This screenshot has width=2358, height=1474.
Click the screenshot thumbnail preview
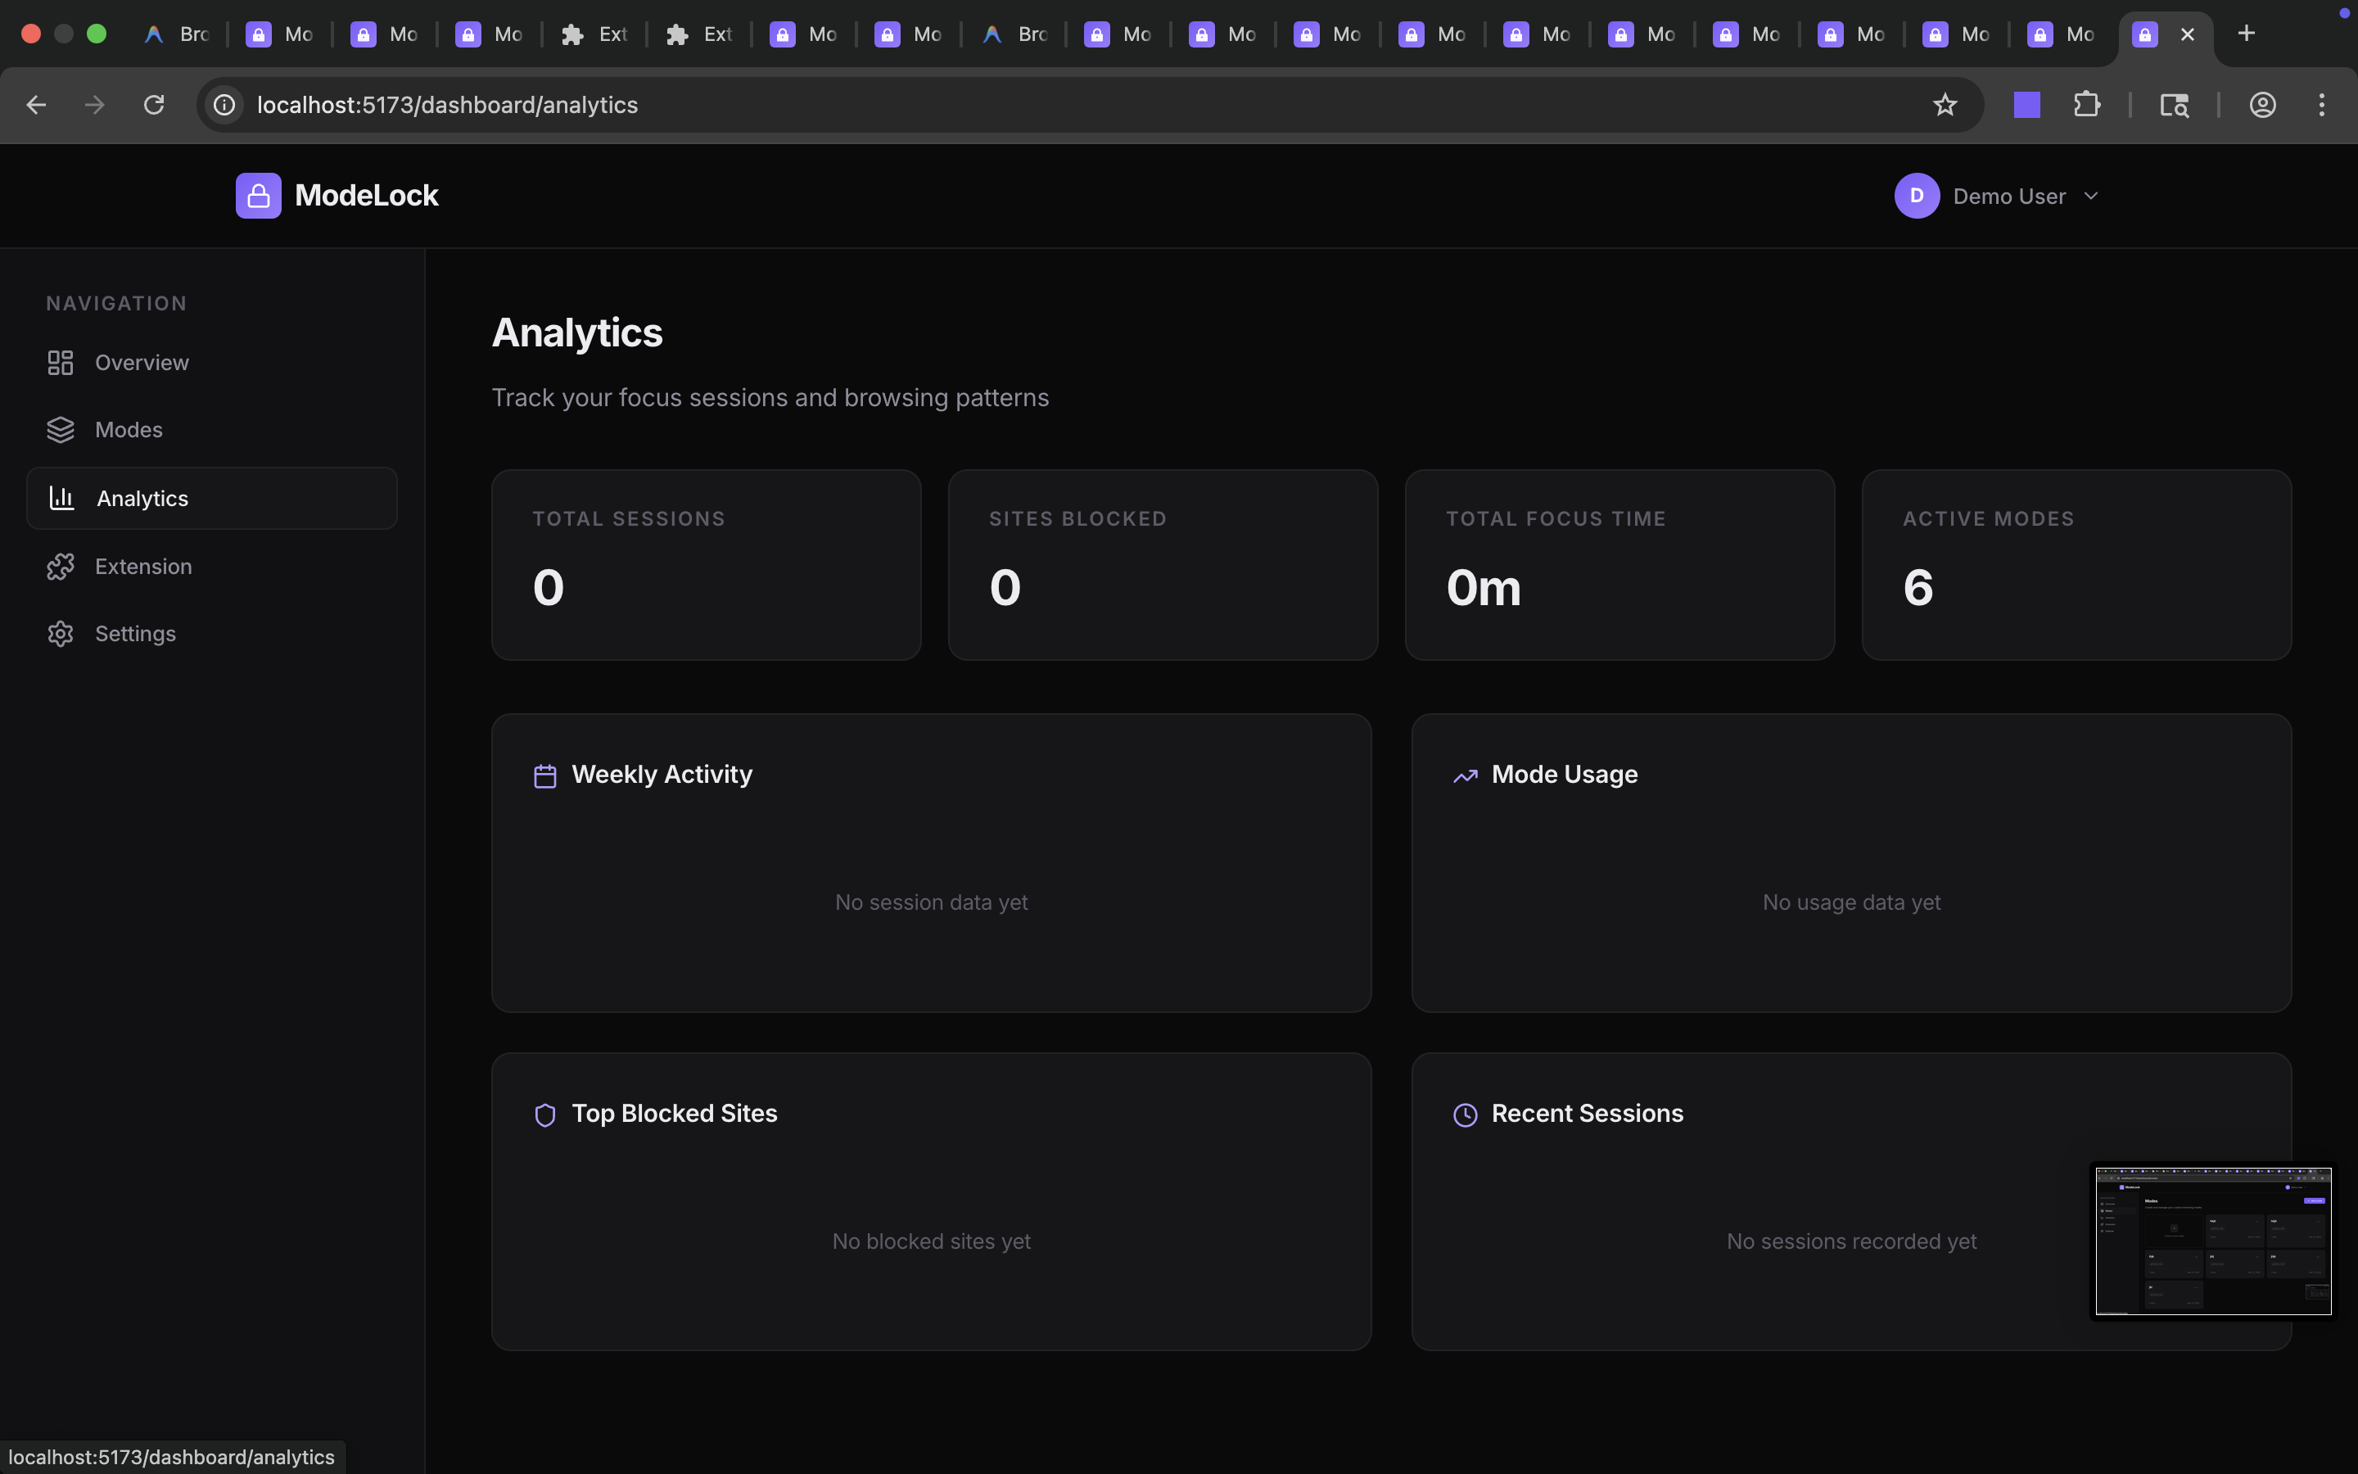tap(2211, 1240)
